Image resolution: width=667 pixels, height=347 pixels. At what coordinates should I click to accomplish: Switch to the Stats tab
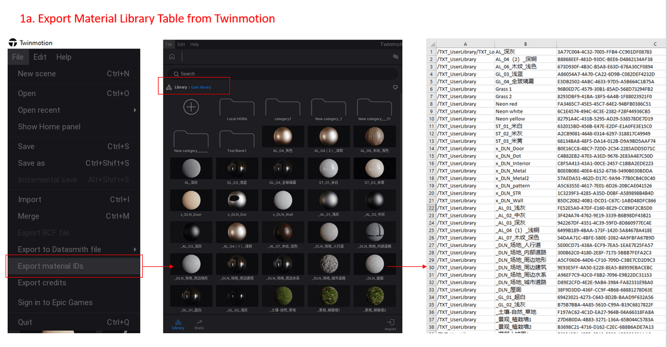pyautogui.click(x=199, y=324)
